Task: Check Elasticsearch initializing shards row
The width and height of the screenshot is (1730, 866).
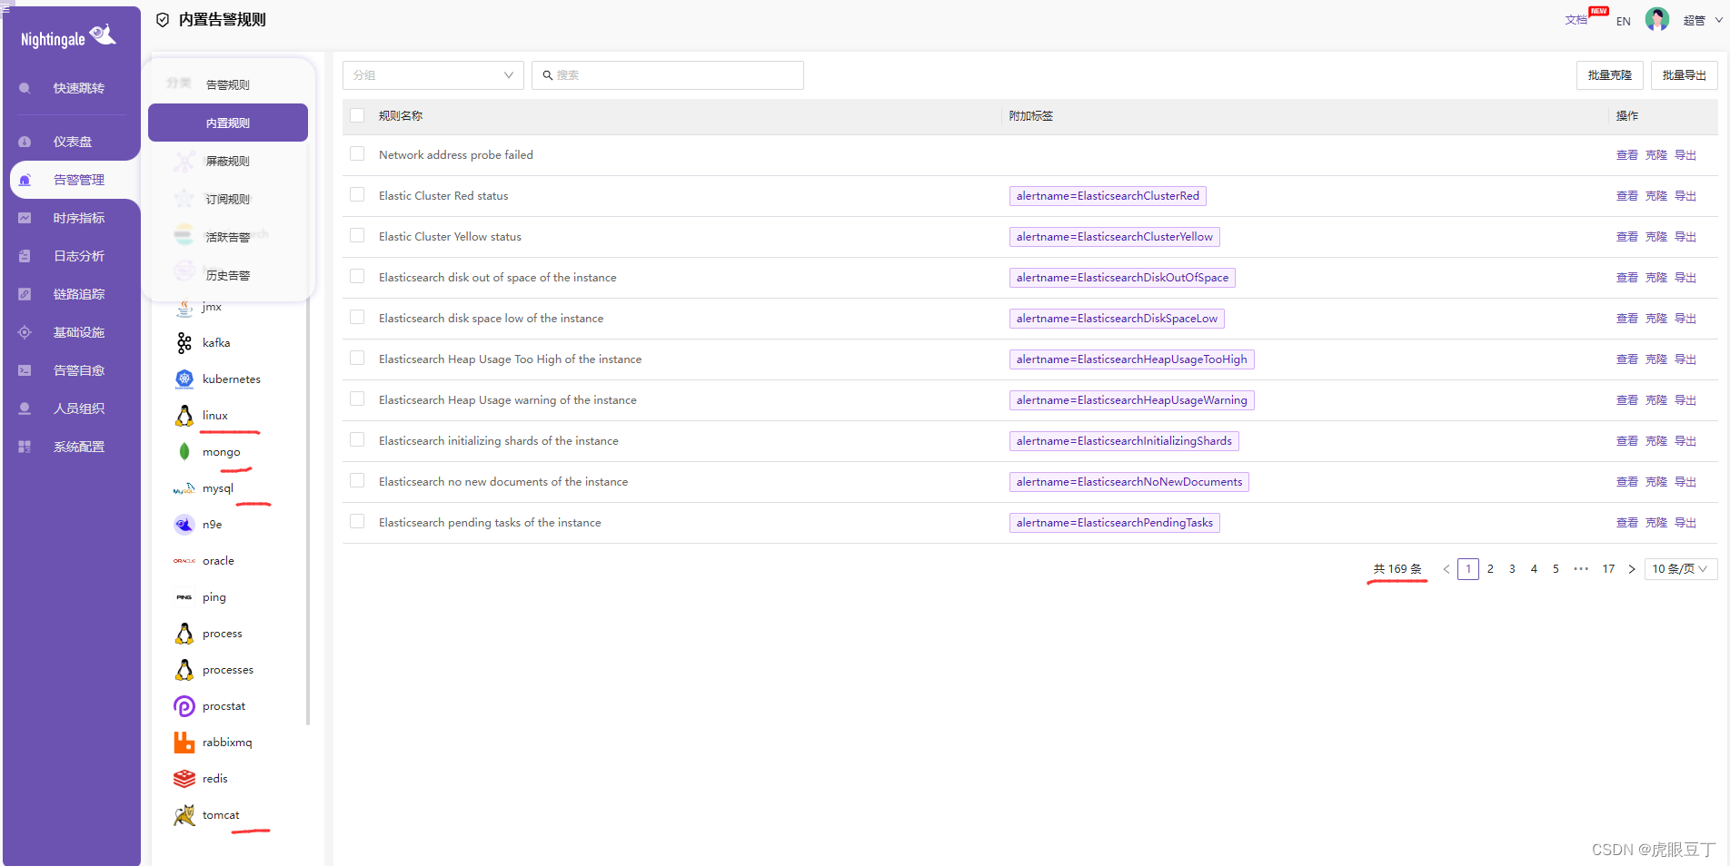Action: tap(357, 440)
